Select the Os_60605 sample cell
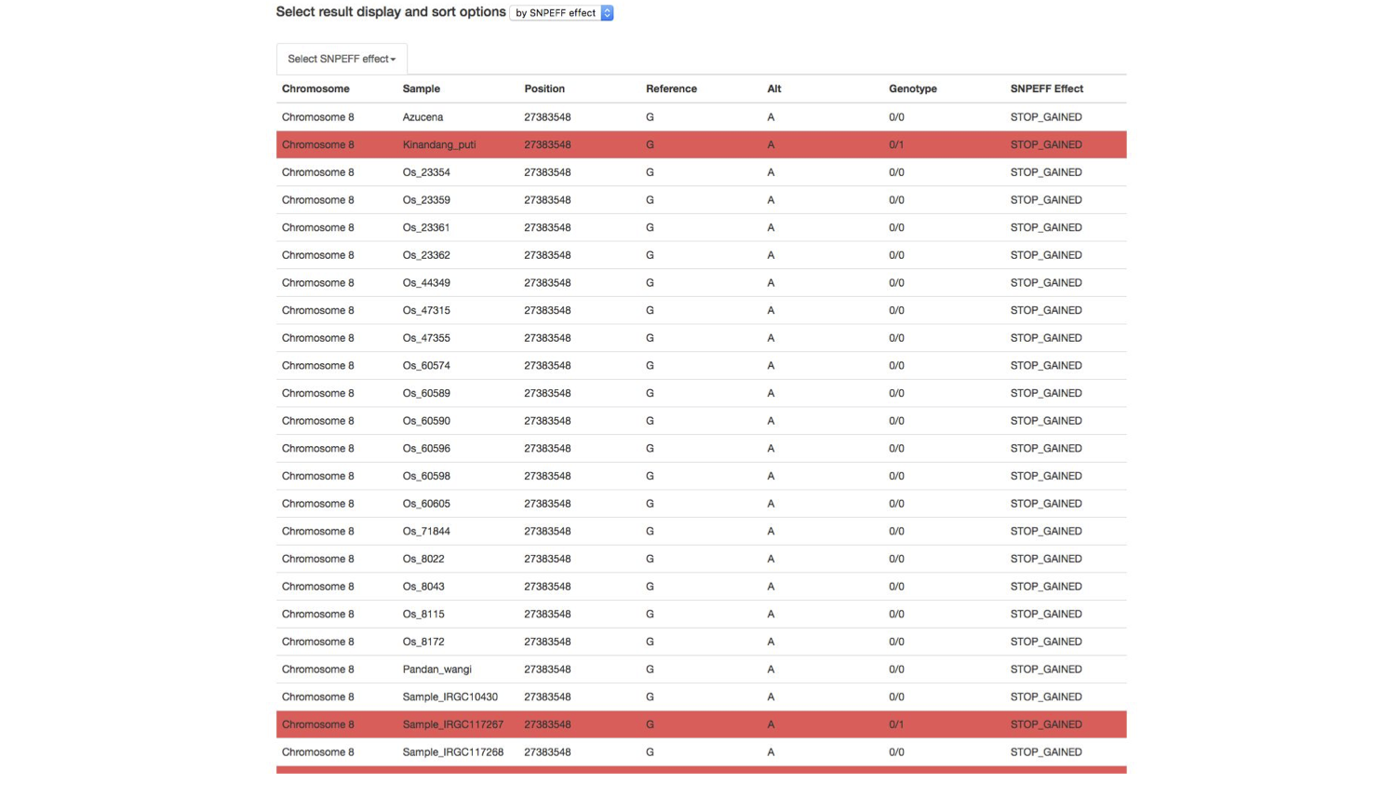 [x=426, y=504]
